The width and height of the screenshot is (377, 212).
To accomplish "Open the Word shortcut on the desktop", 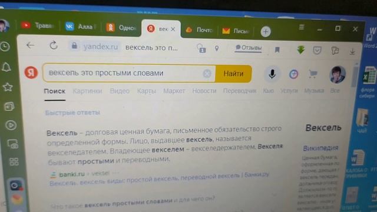I will pos(371,37).
